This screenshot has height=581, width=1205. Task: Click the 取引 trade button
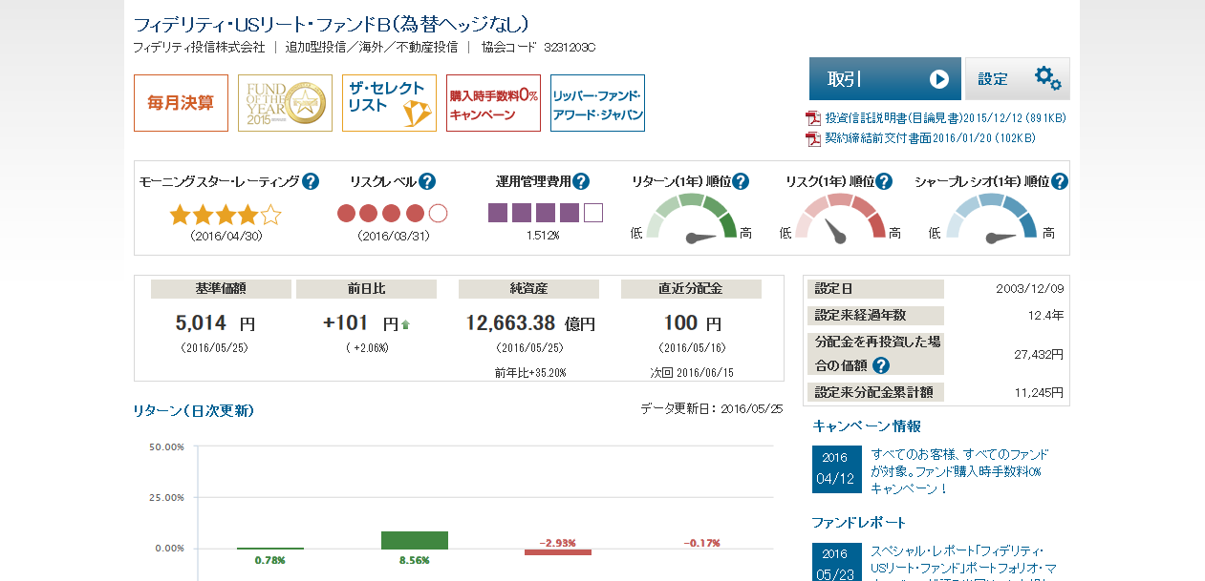coord(885,78)
